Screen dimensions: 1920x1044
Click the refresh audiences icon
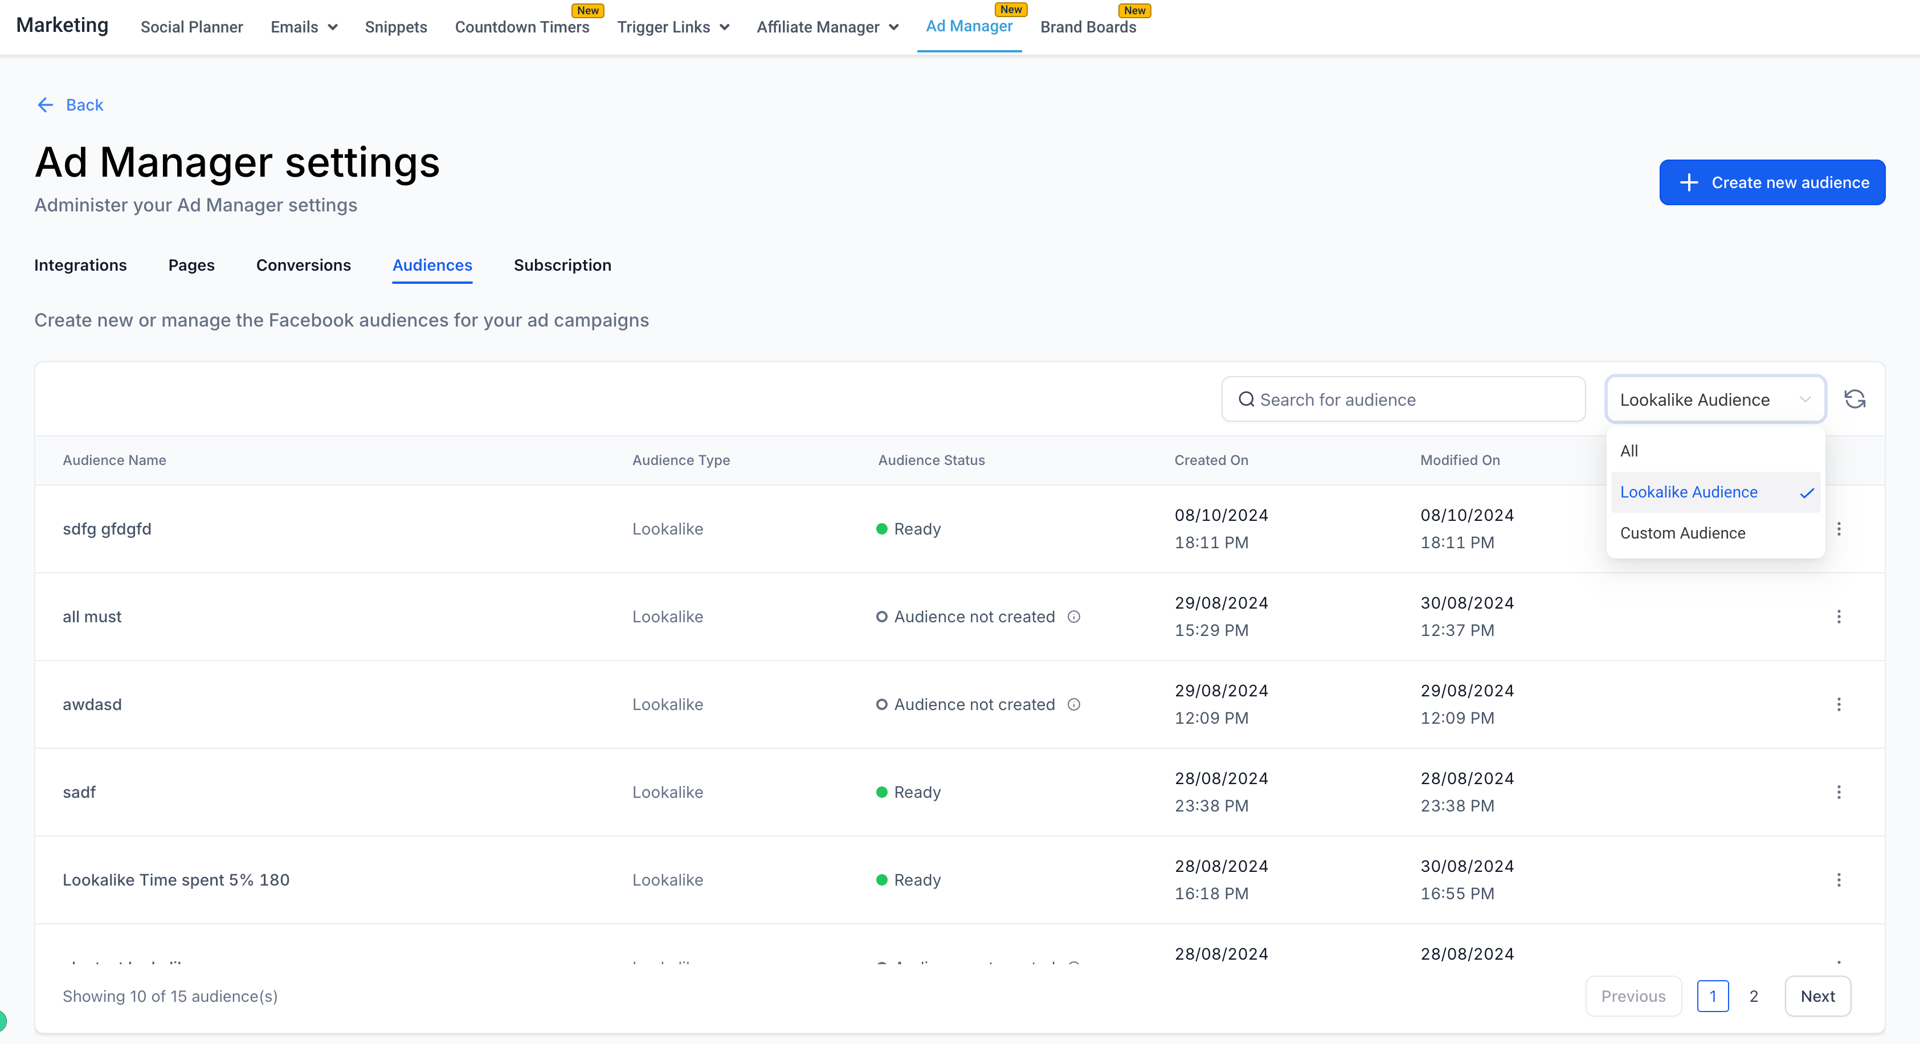[x=1854, y=399]
